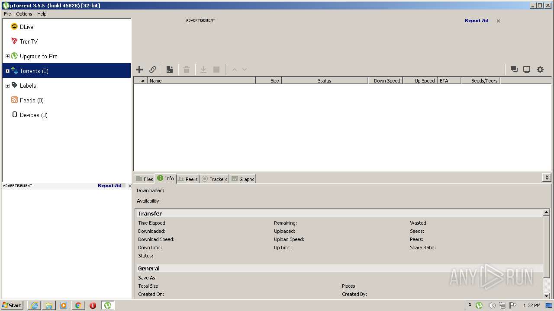
Task: Click the µTorrent taskbar button
Action: [108, 305]
